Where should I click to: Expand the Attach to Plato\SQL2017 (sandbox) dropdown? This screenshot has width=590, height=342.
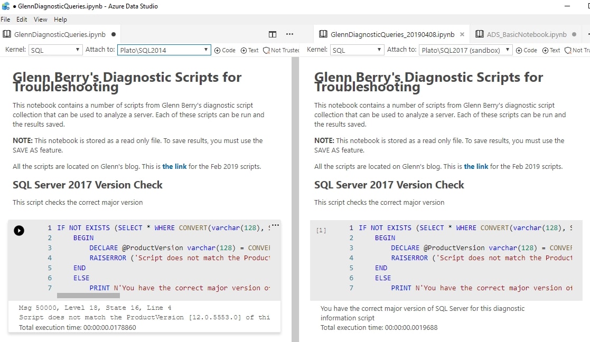coord(465,50)
